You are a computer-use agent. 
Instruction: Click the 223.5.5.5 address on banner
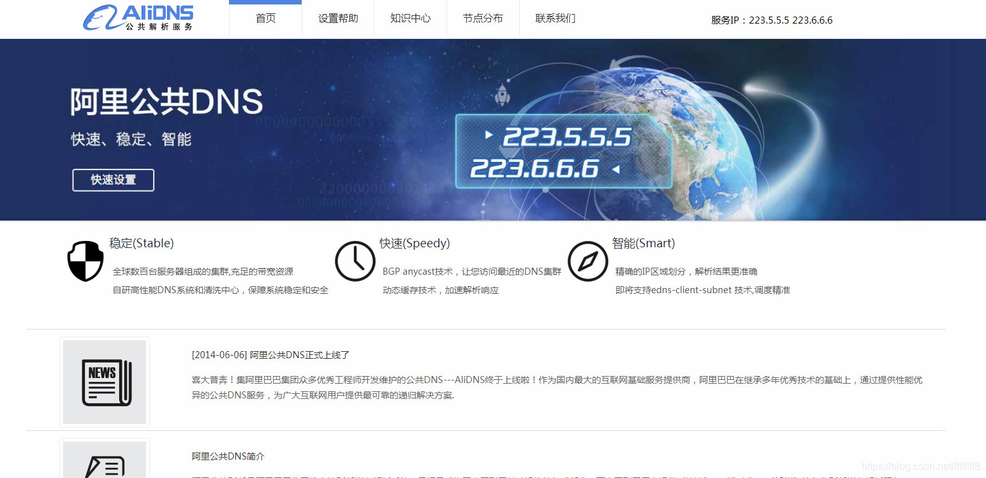click(x=567, y=137)
